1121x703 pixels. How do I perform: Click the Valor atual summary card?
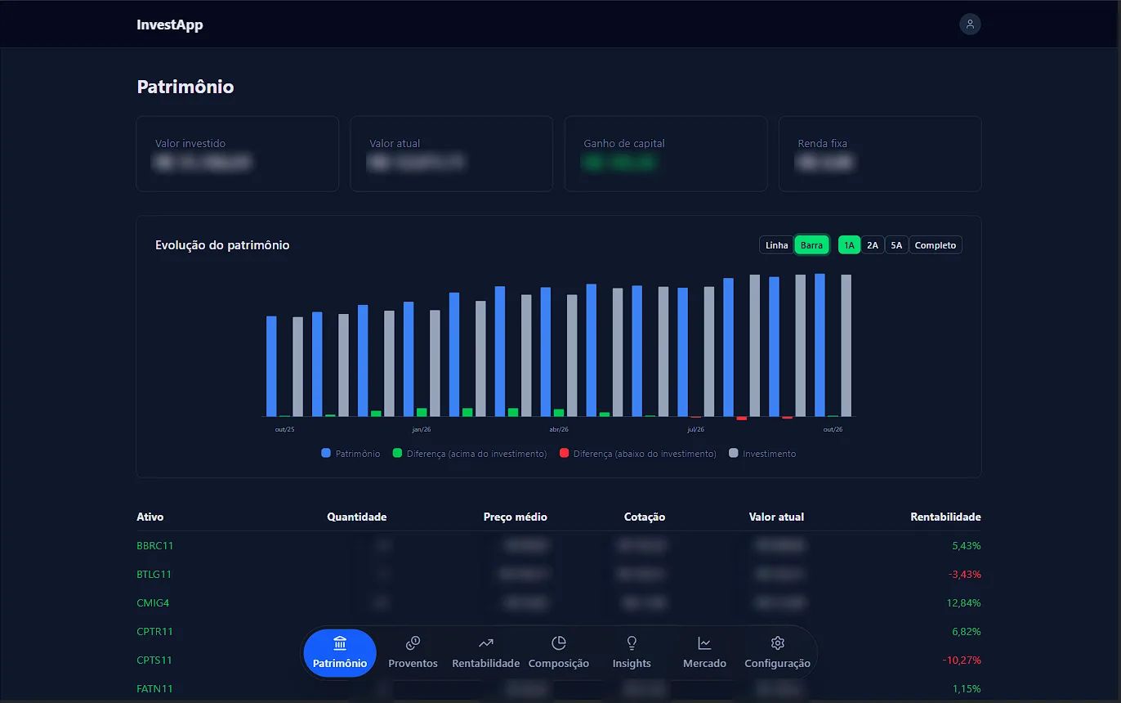click(x=452, y=154)
